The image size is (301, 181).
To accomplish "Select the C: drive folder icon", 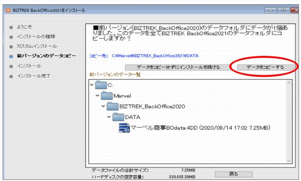I will 101,85.
